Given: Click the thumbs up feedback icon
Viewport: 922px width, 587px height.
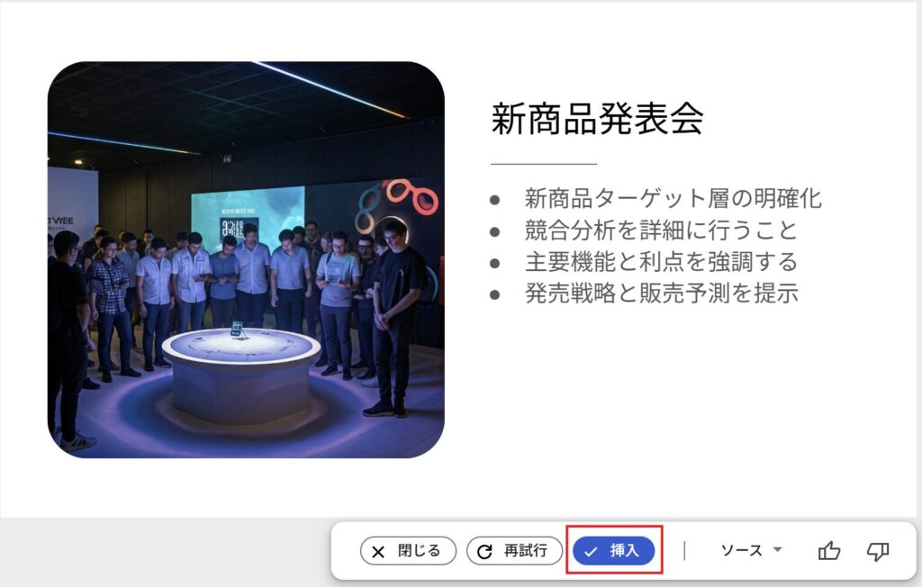Looking at the screenshot, I should tap(829, 551).
